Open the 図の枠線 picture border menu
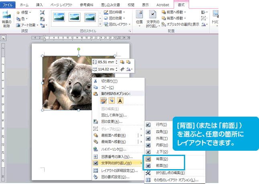This screenshot has height=184, width=259. pyautogui.click(x=114, y=13)
